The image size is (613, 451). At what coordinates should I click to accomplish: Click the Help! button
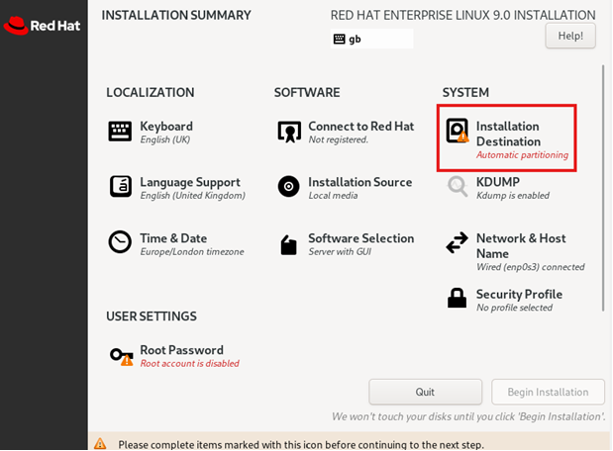(570, 36)
